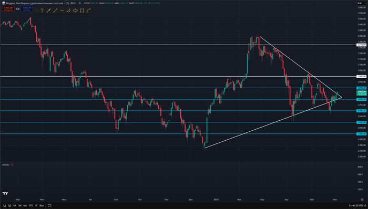Open the Go to date calendar icon
Viewport: 368px width, 209px height.
[x=49, y=205]
